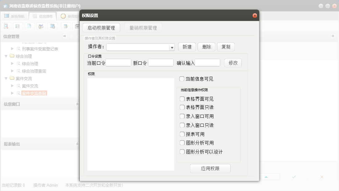The image size is (339, 191).
Task: Collapse the 综合治理 folder node arrow
Action: coord(6,56)
